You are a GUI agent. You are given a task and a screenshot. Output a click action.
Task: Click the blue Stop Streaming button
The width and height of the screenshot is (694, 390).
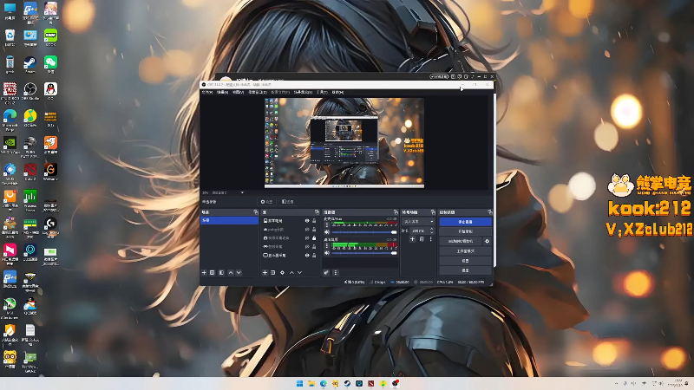465,222
